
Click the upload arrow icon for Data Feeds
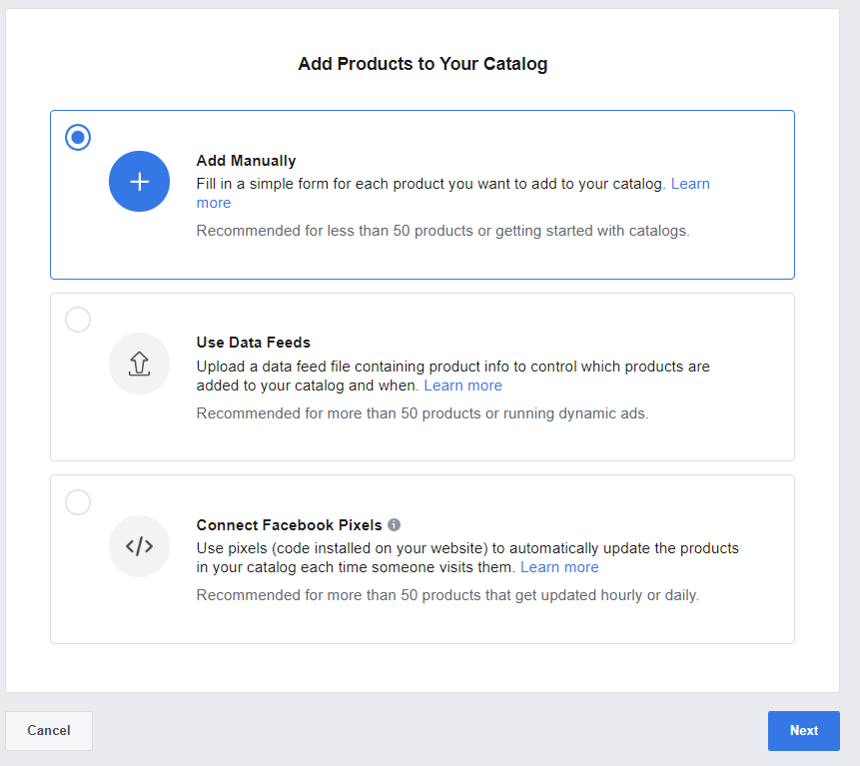(140, 364)
